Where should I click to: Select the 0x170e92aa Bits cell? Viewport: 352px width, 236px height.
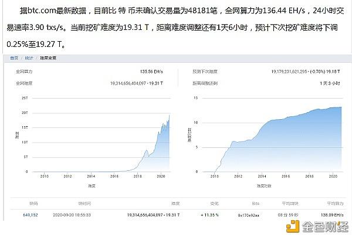click(249, 215)
